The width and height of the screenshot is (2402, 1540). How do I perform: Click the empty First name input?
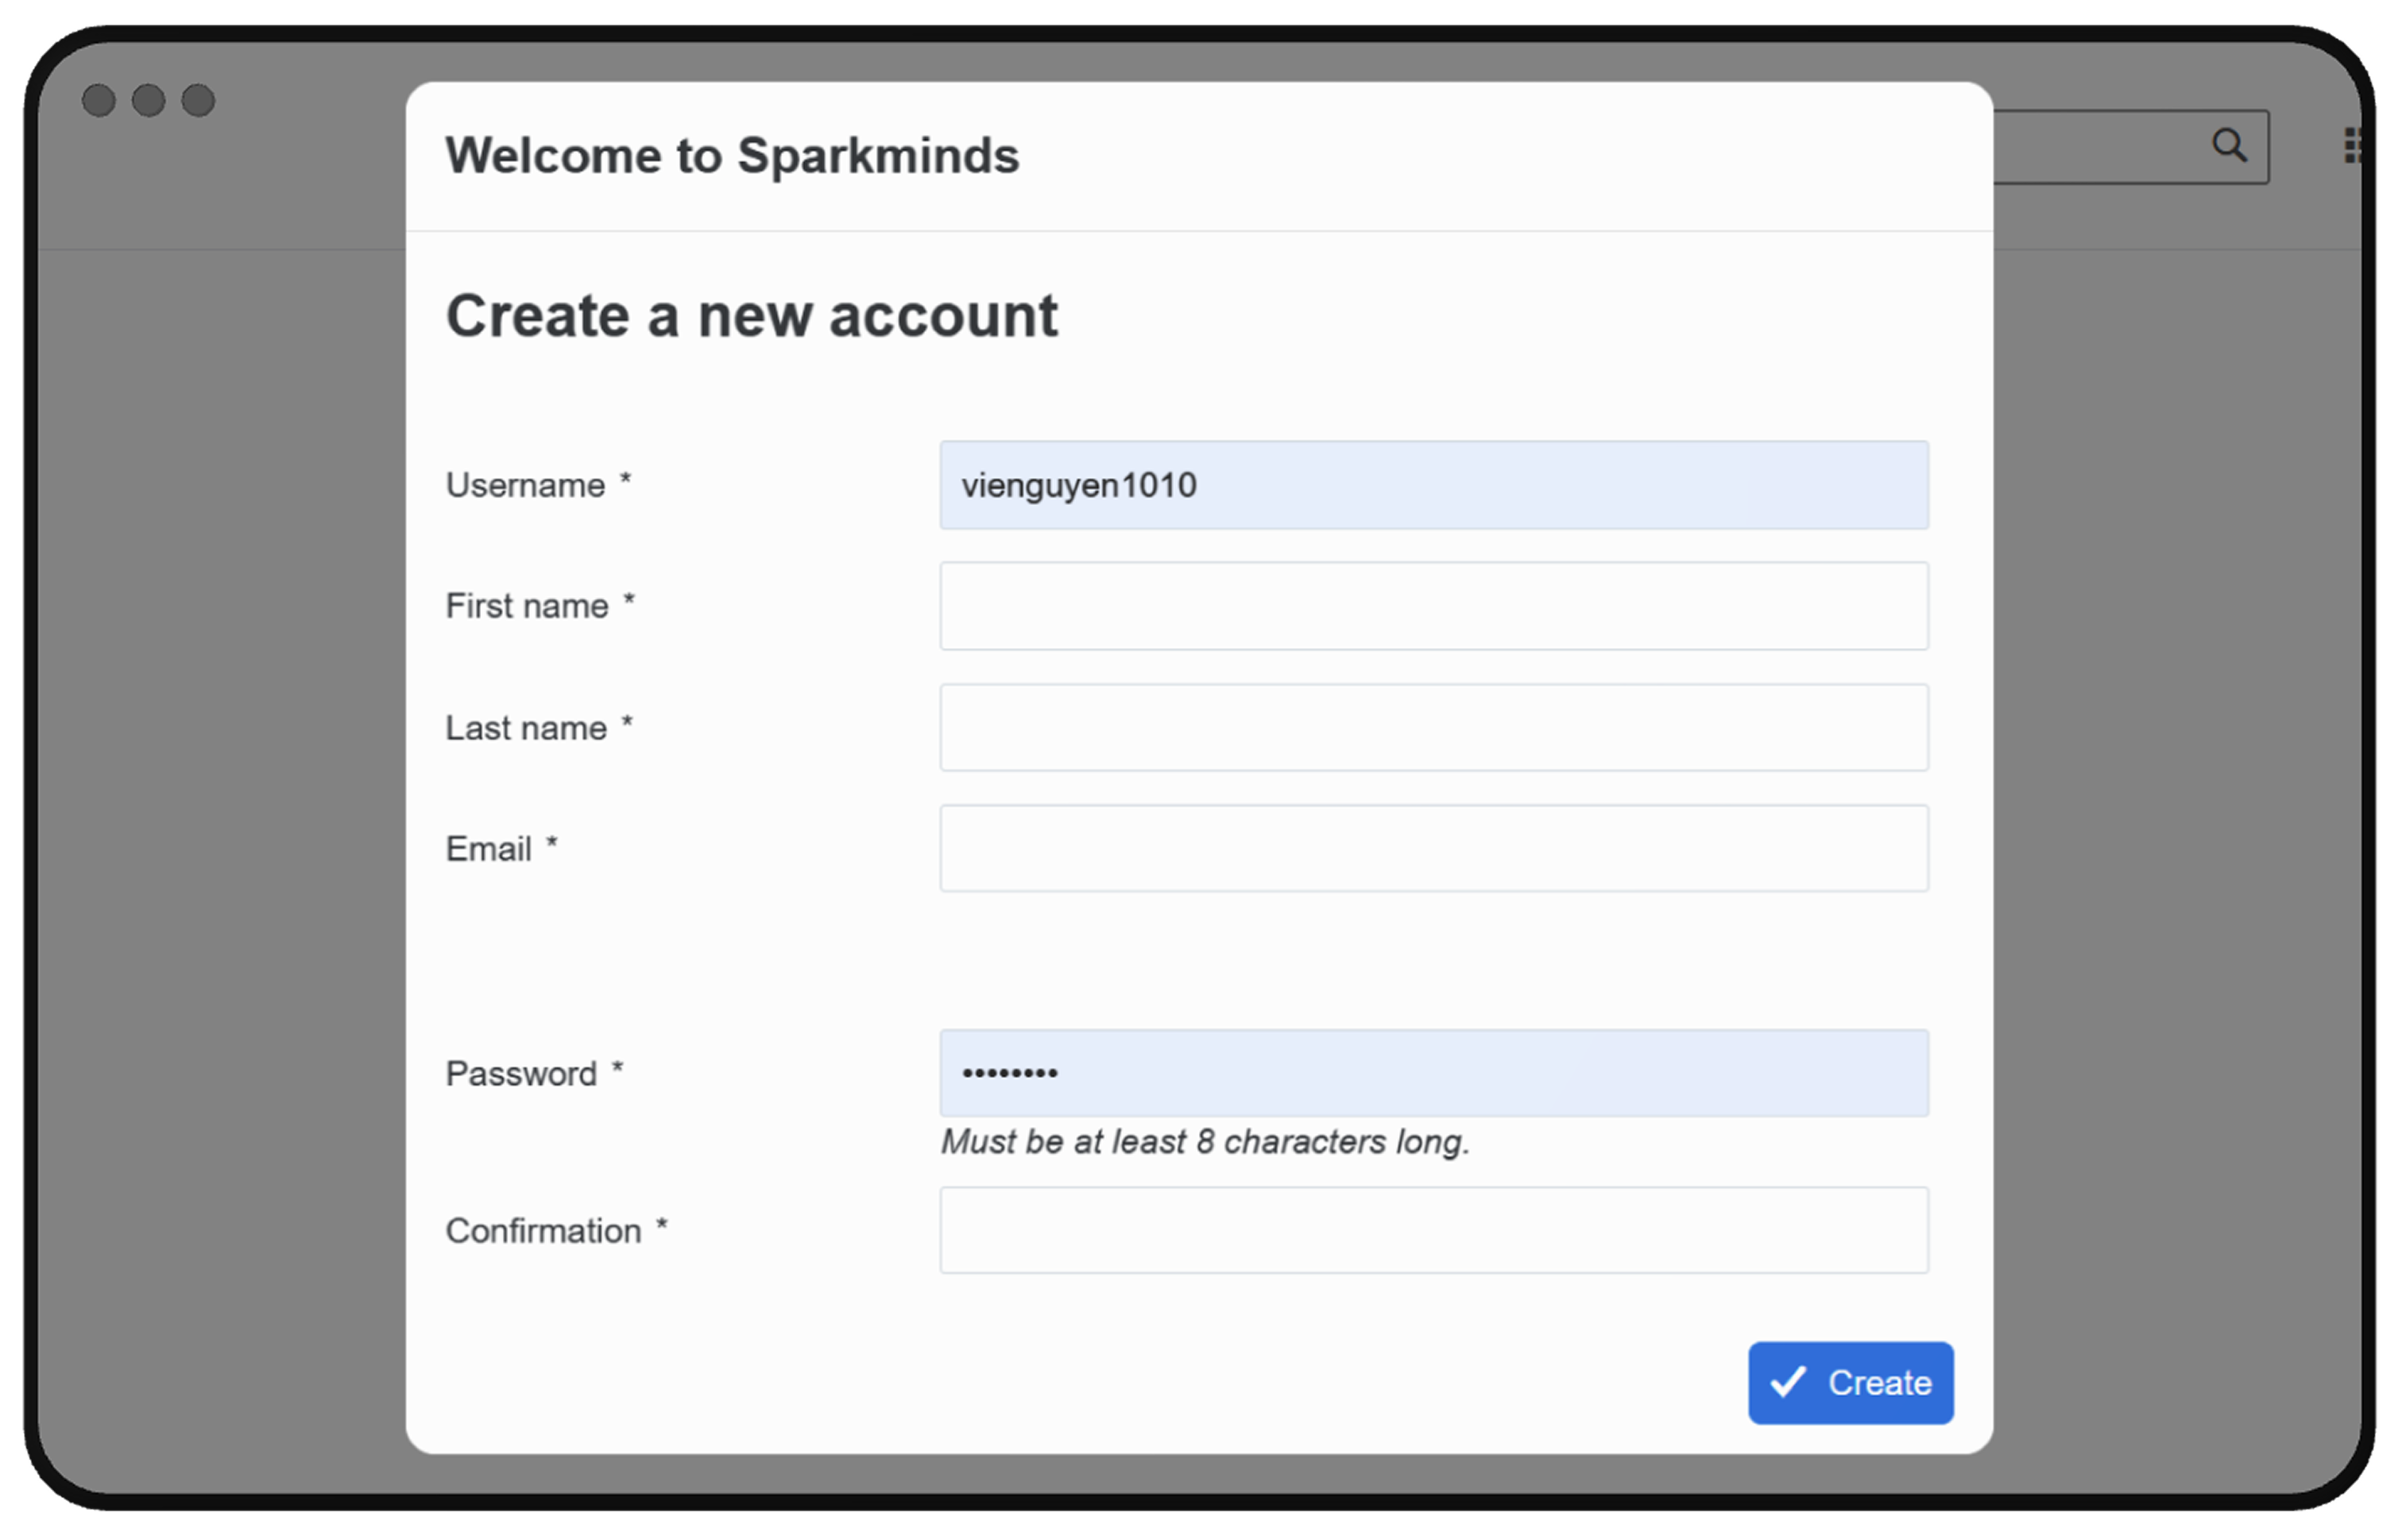pos(1433,606)
